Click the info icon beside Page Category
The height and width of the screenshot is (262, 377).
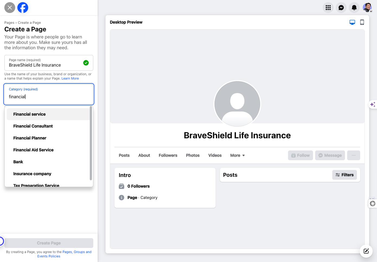point(122,198)
